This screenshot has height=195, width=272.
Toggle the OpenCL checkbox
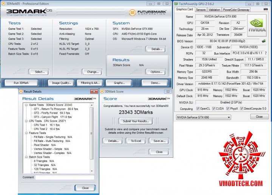pos(198,108)
